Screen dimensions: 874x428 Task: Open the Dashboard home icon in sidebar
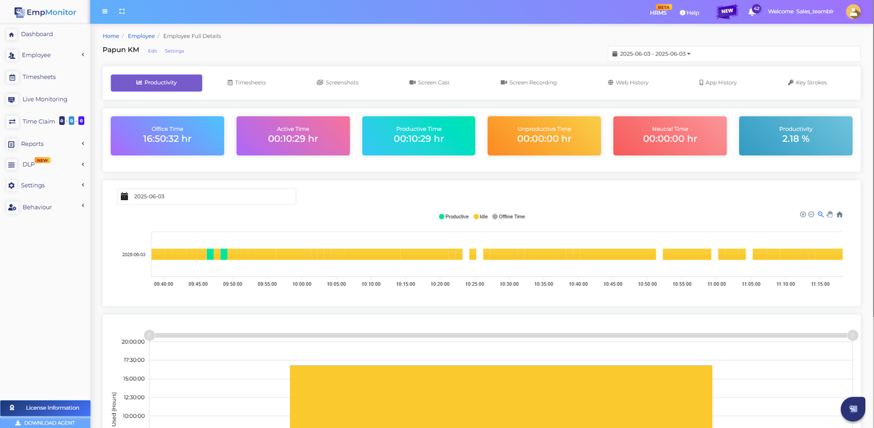[x=12, y=34]
